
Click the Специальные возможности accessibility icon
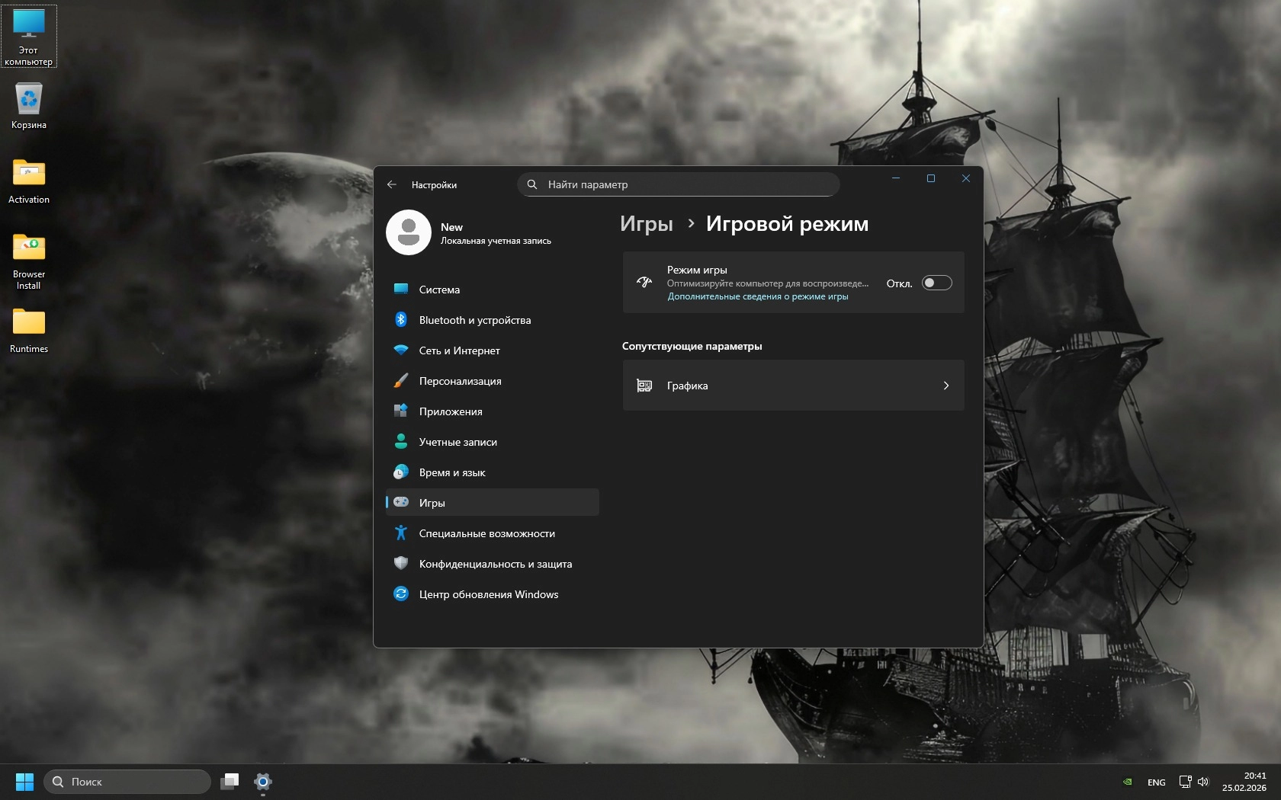click(401, 533)
